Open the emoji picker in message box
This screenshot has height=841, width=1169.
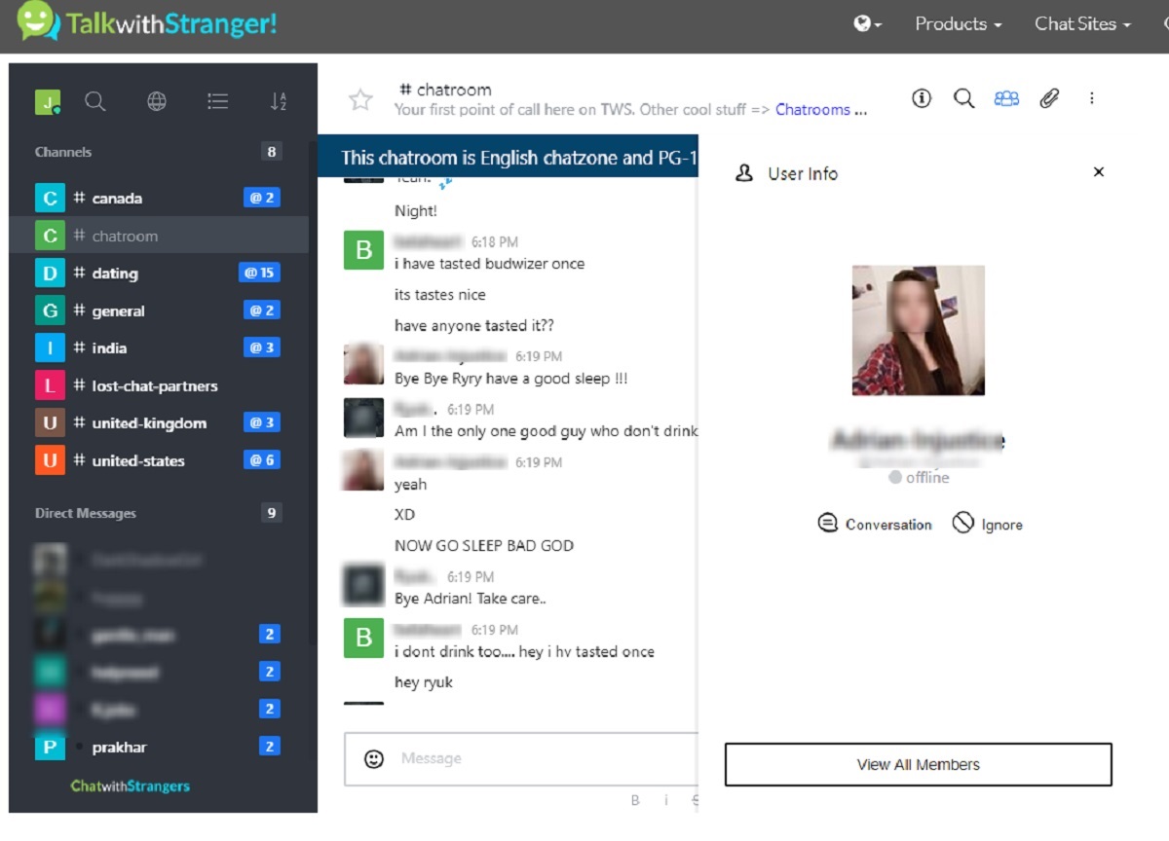(x=374, y=759)
